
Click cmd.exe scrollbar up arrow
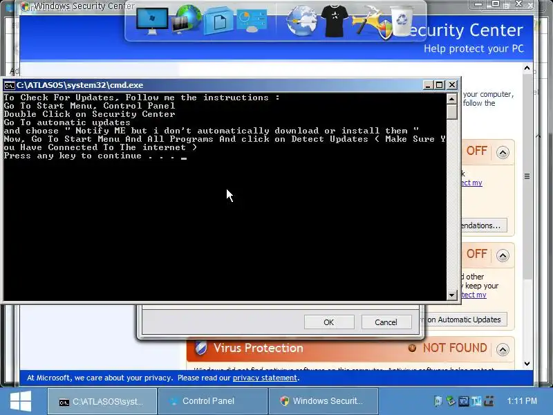(x=452, y=99)
